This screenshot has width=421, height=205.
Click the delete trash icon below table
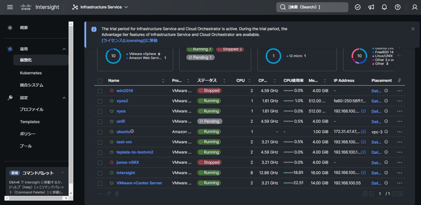pyautogui.click(x=117, y=194)
